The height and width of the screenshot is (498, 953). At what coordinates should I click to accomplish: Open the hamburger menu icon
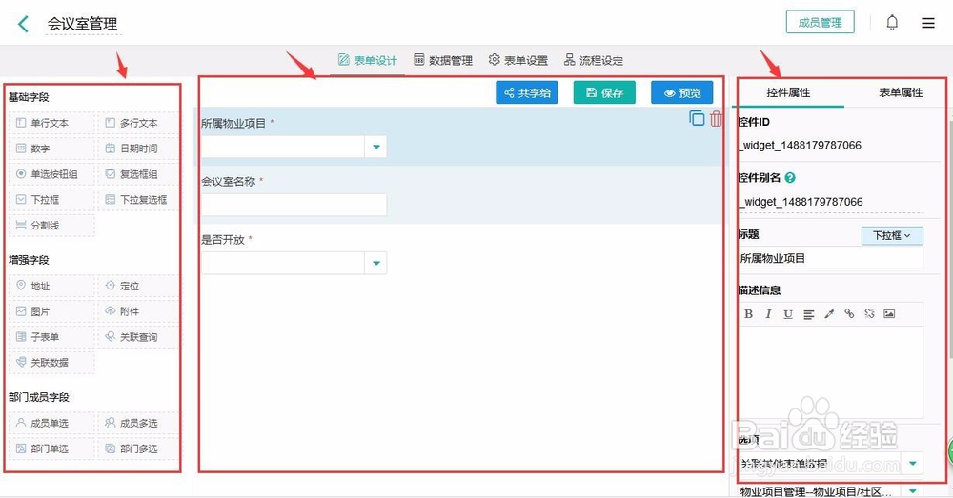[x=927, y=23]
